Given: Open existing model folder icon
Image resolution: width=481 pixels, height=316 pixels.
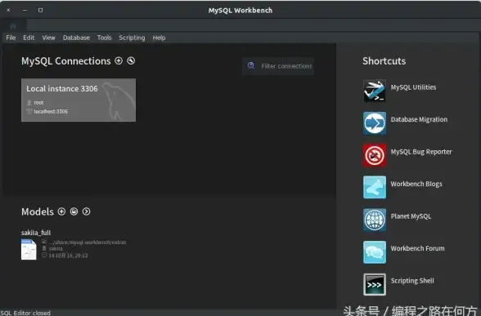Looking at the screenshot, I should 74,211.
